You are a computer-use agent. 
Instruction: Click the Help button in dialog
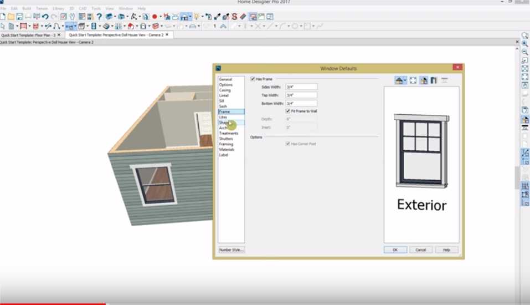coord(446,250)
